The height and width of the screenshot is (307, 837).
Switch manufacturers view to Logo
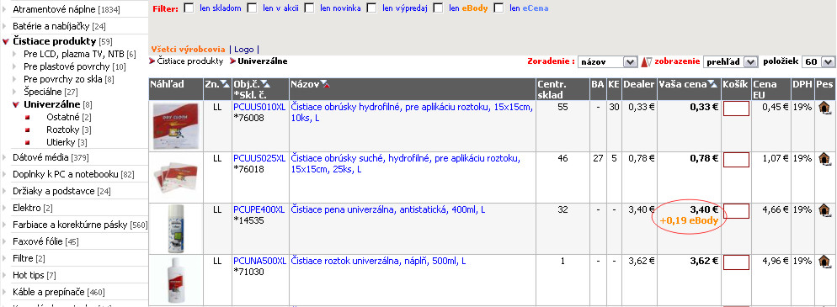pyautogui.click(x=244, y=49)
